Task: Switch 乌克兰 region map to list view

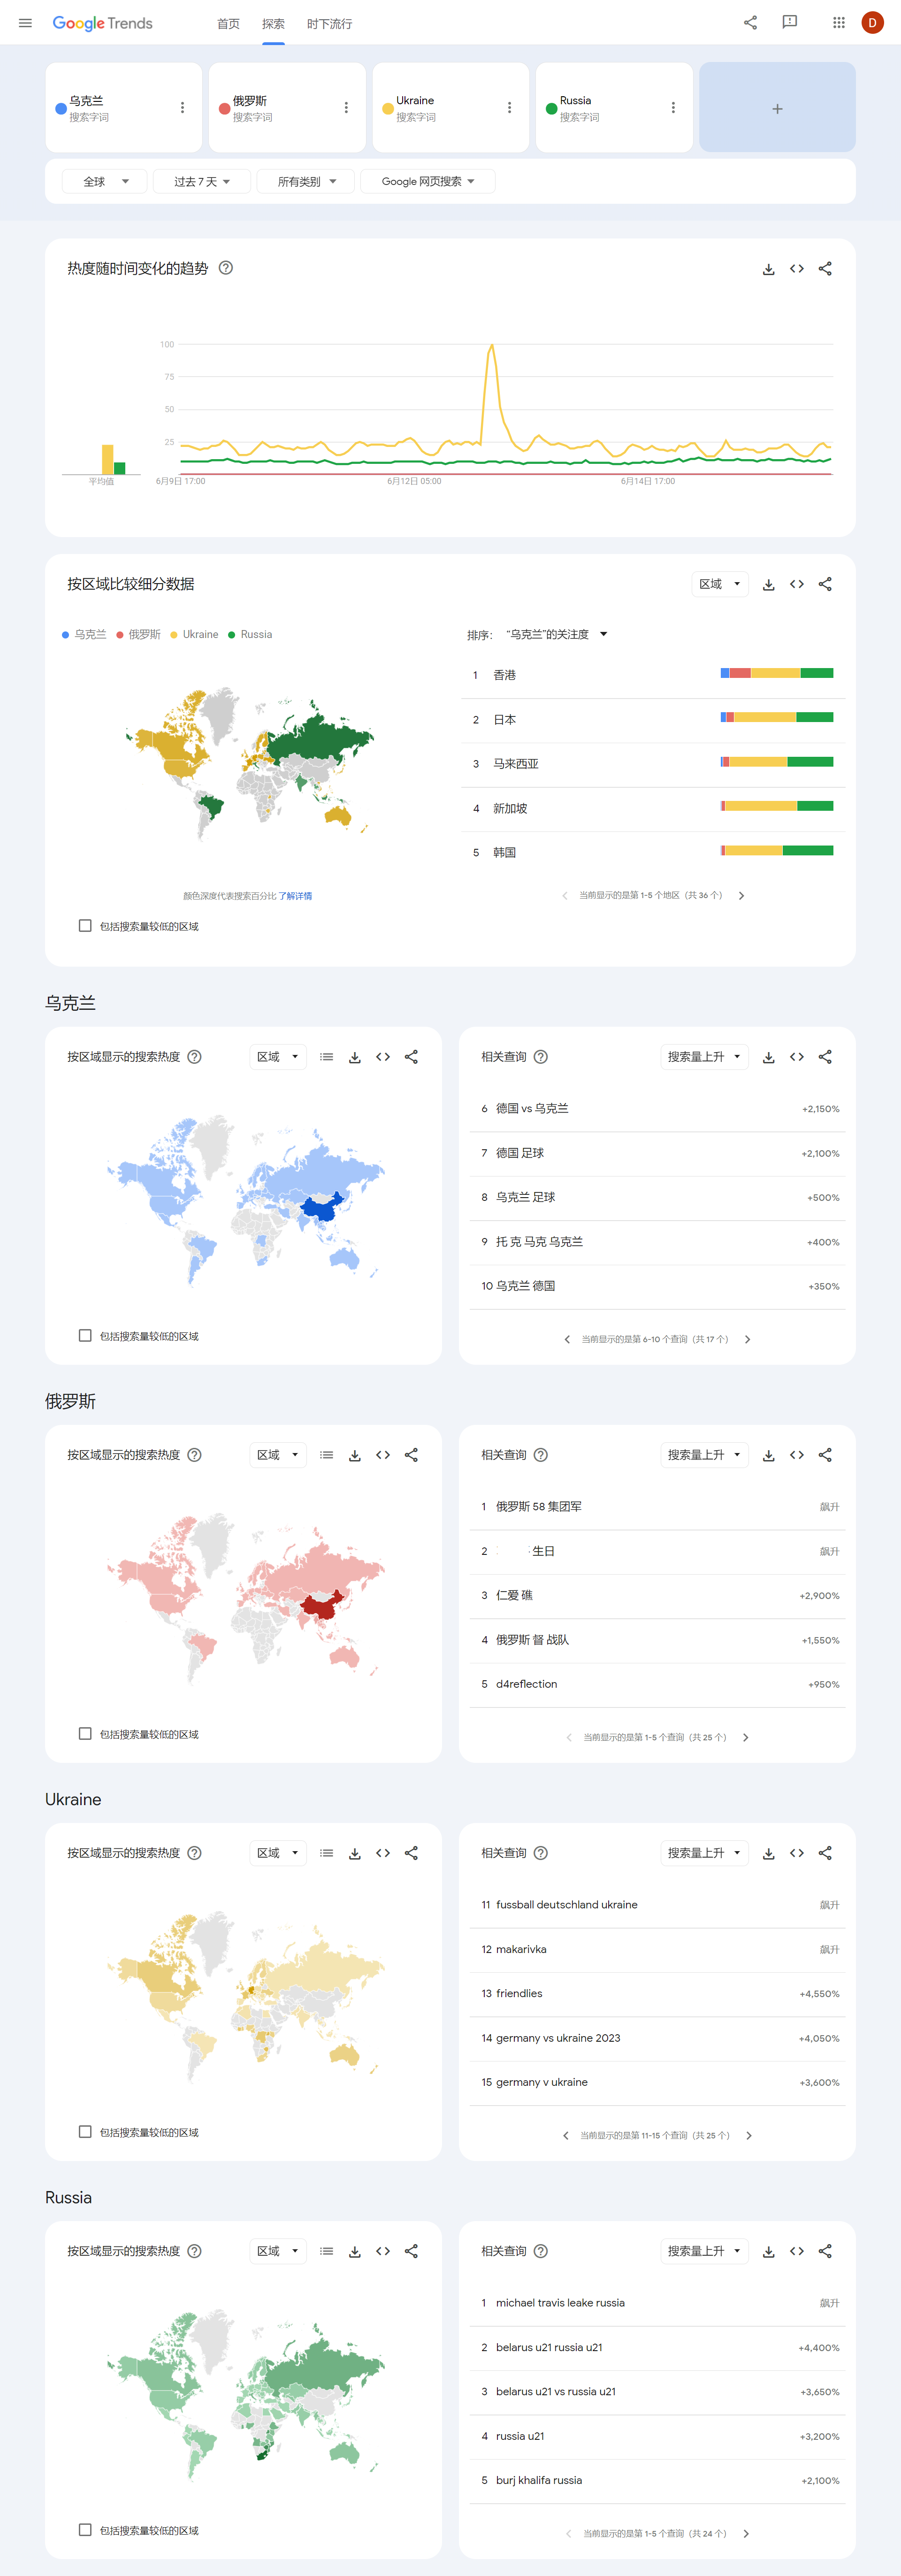Action: 326,1057
